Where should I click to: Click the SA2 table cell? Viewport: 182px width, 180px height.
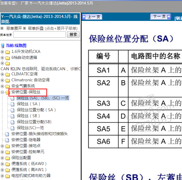(x=103, y=87)
